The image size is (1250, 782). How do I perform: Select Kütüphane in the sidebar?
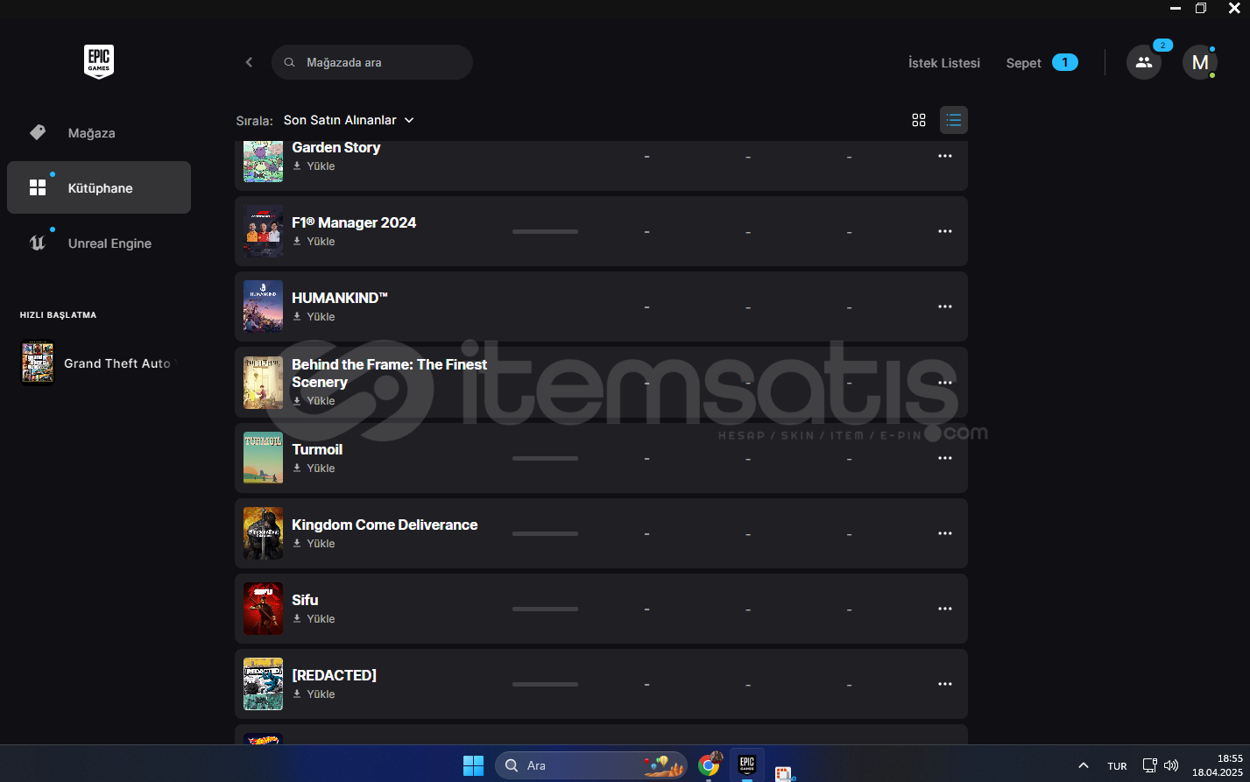[99, 187]
